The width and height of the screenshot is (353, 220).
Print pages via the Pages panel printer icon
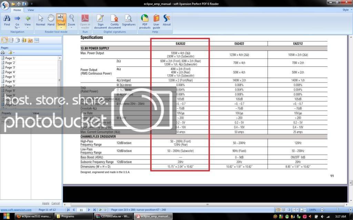[x=3, y=53]
